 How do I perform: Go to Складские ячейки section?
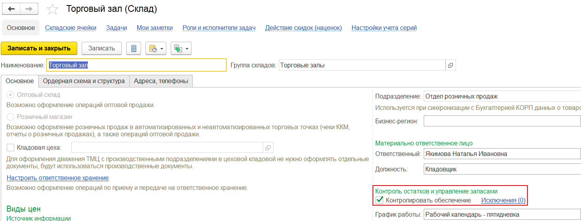[71, 28]
